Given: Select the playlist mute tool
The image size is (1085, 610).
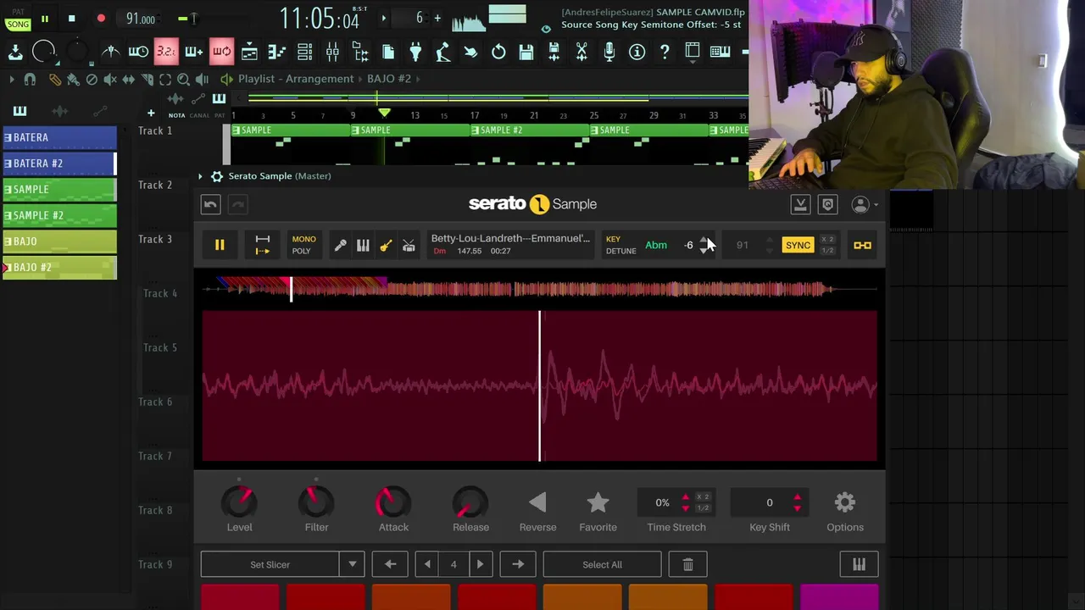Looking at the screenshot, I should tap(109, 79).
